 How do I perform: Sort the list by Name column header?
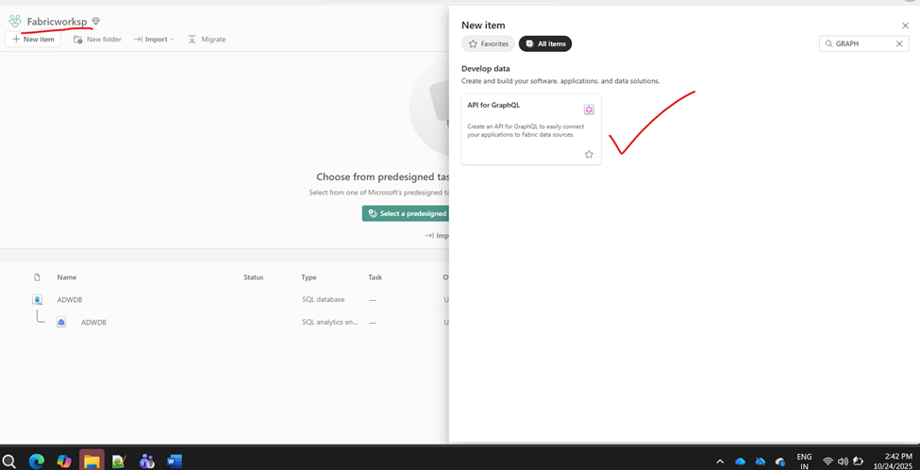66,277
